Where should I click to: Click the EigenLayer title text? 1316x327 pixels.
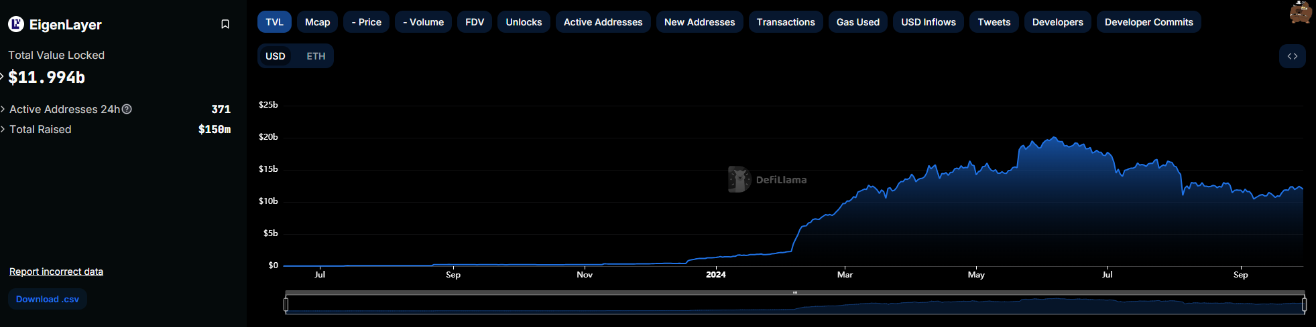66,25
